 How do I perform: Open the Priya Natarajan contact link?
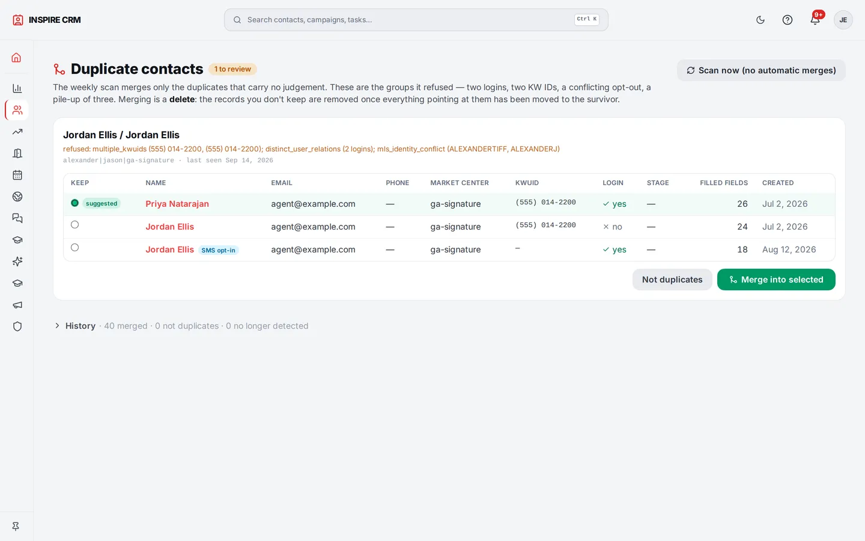click(x=177, y=204)
